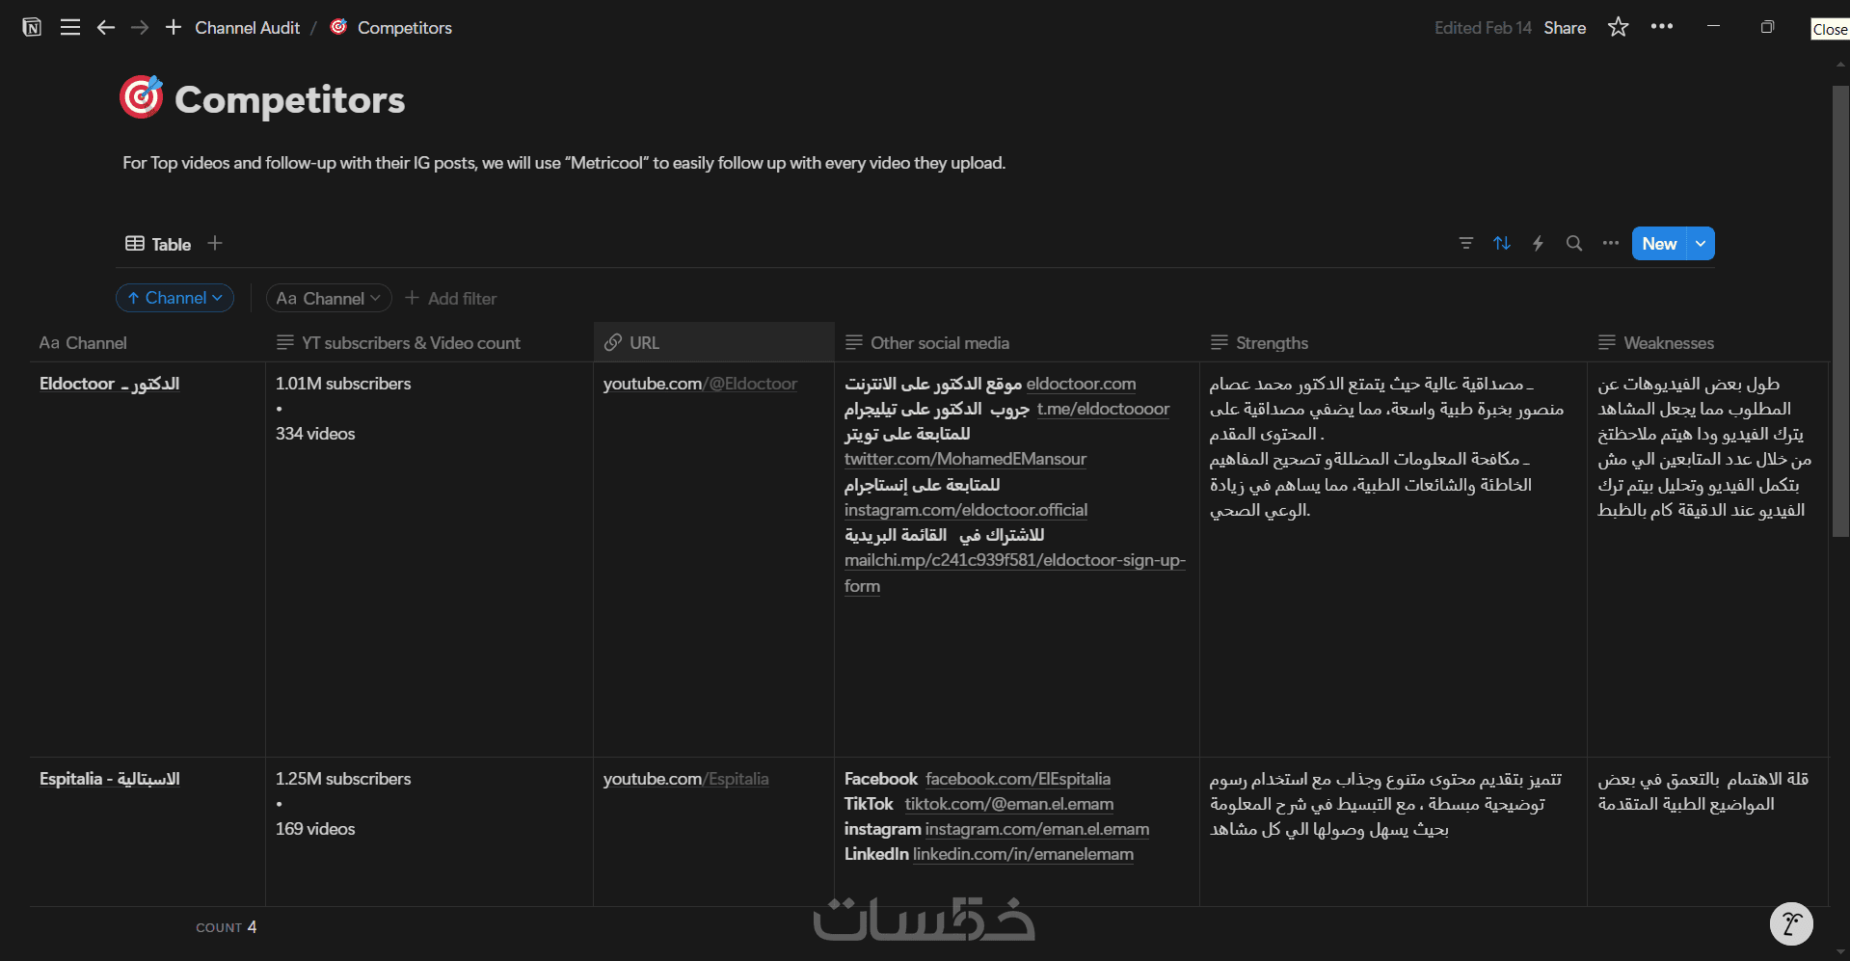Open instagram.com/eman.el.emam link
The width and height of the screenshot is (1850, 961).
click(x=1037, y=829)
